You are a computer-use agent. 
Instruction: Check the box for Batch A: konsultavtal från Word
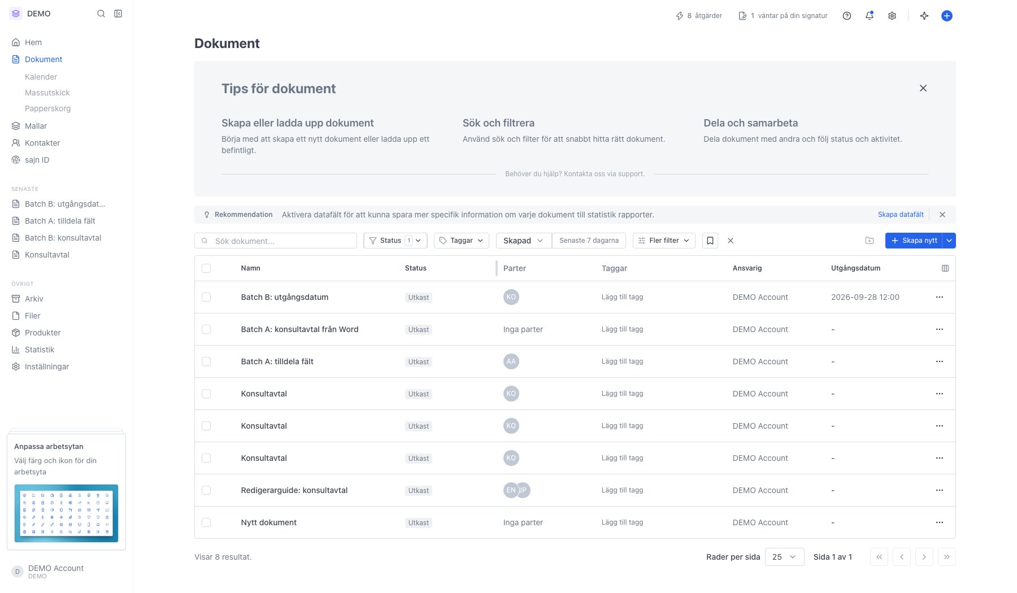click(206, 329)
